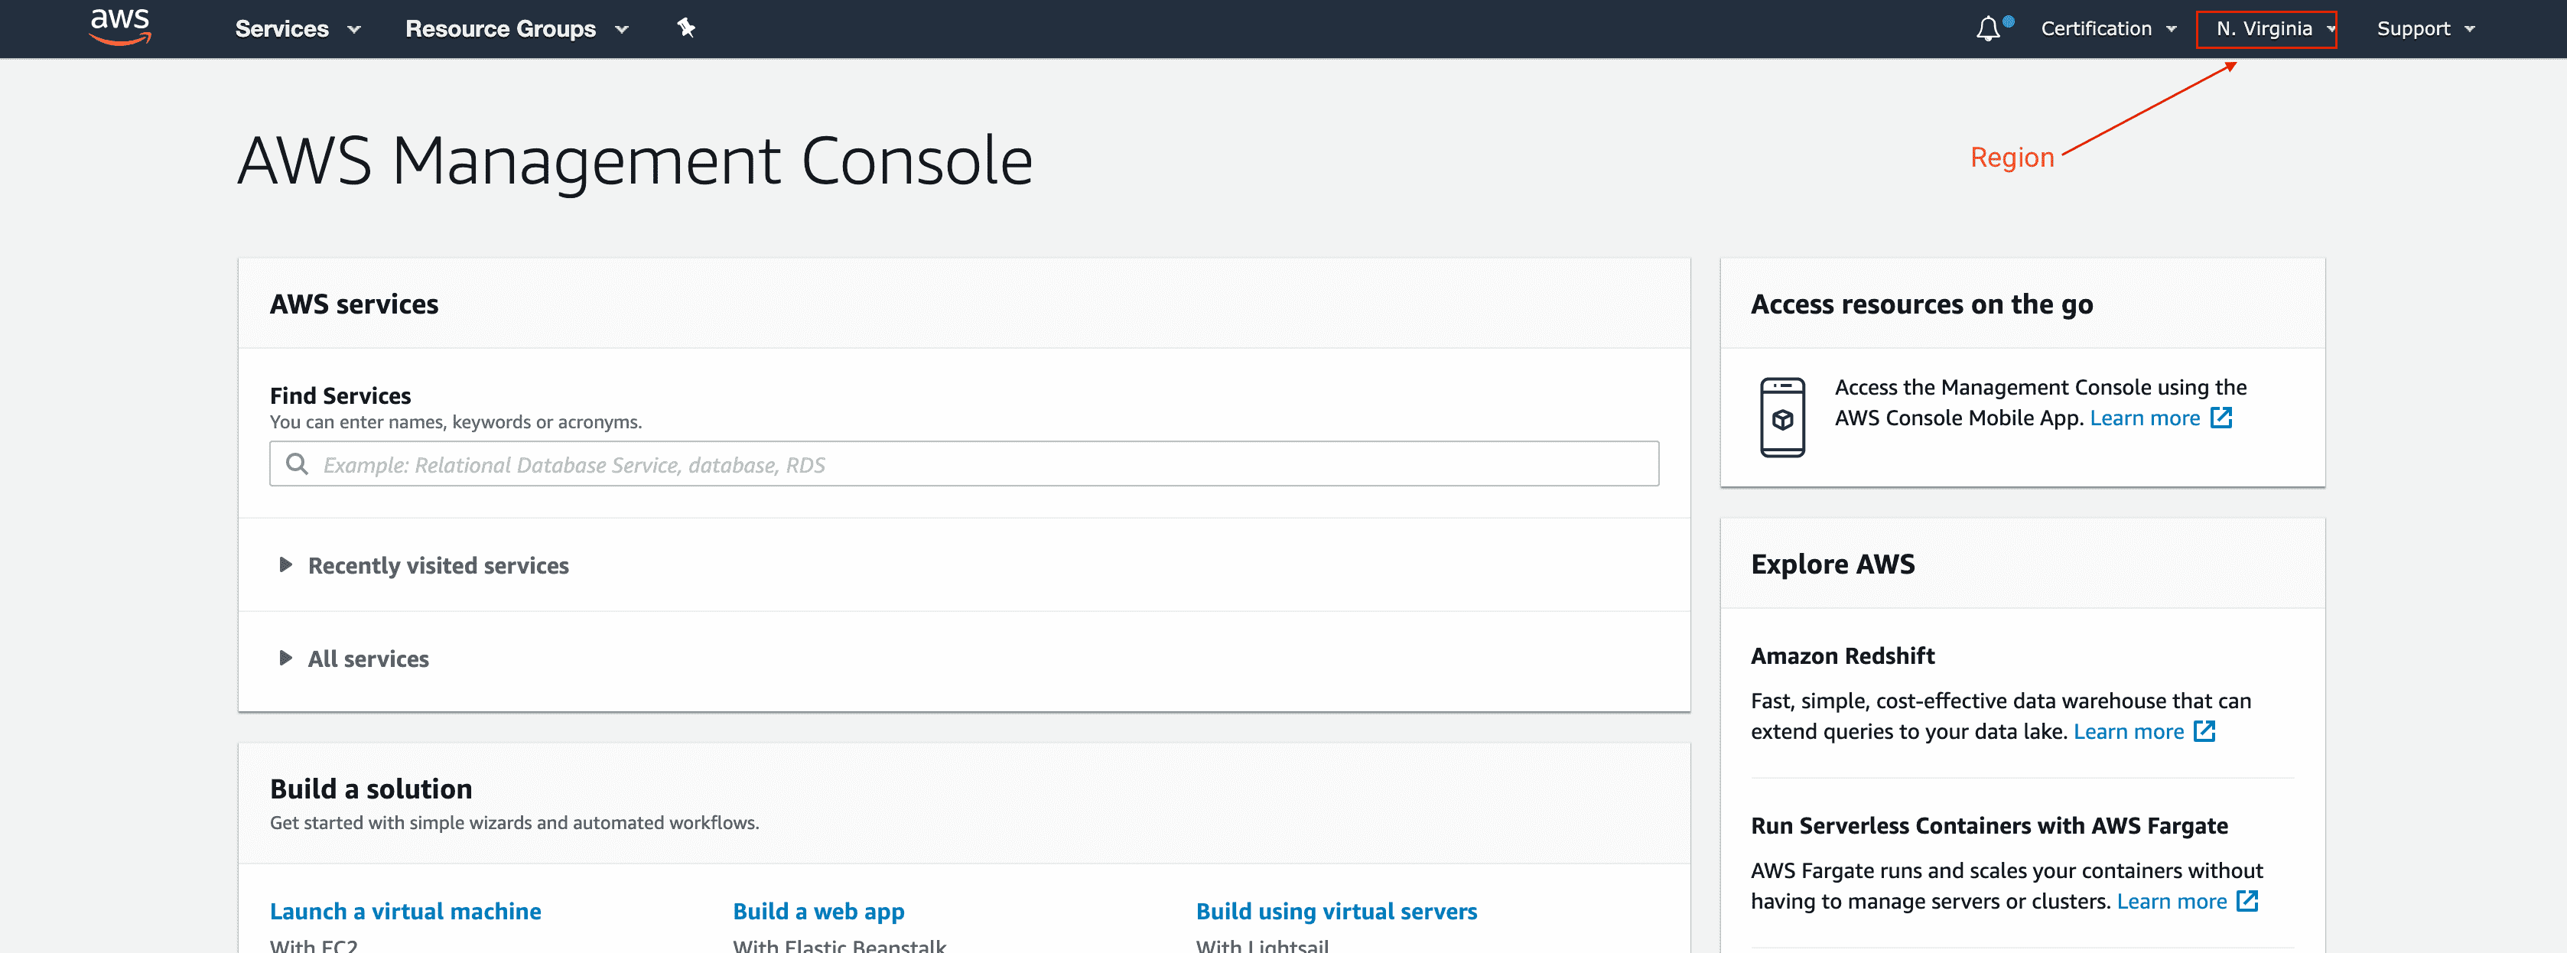Open Launch a virtual machine wizard
2567x953 pixels.
pyautogui.click(x=405, y=911)
